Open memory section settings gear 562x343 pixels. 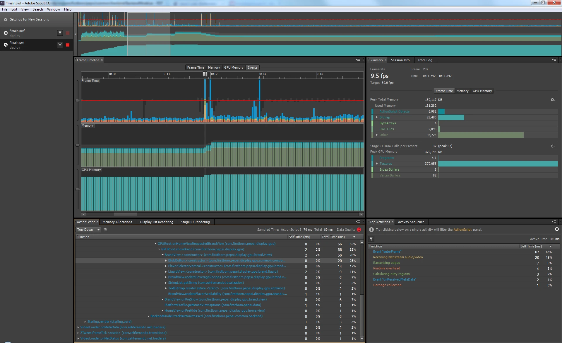coord(553,100)
